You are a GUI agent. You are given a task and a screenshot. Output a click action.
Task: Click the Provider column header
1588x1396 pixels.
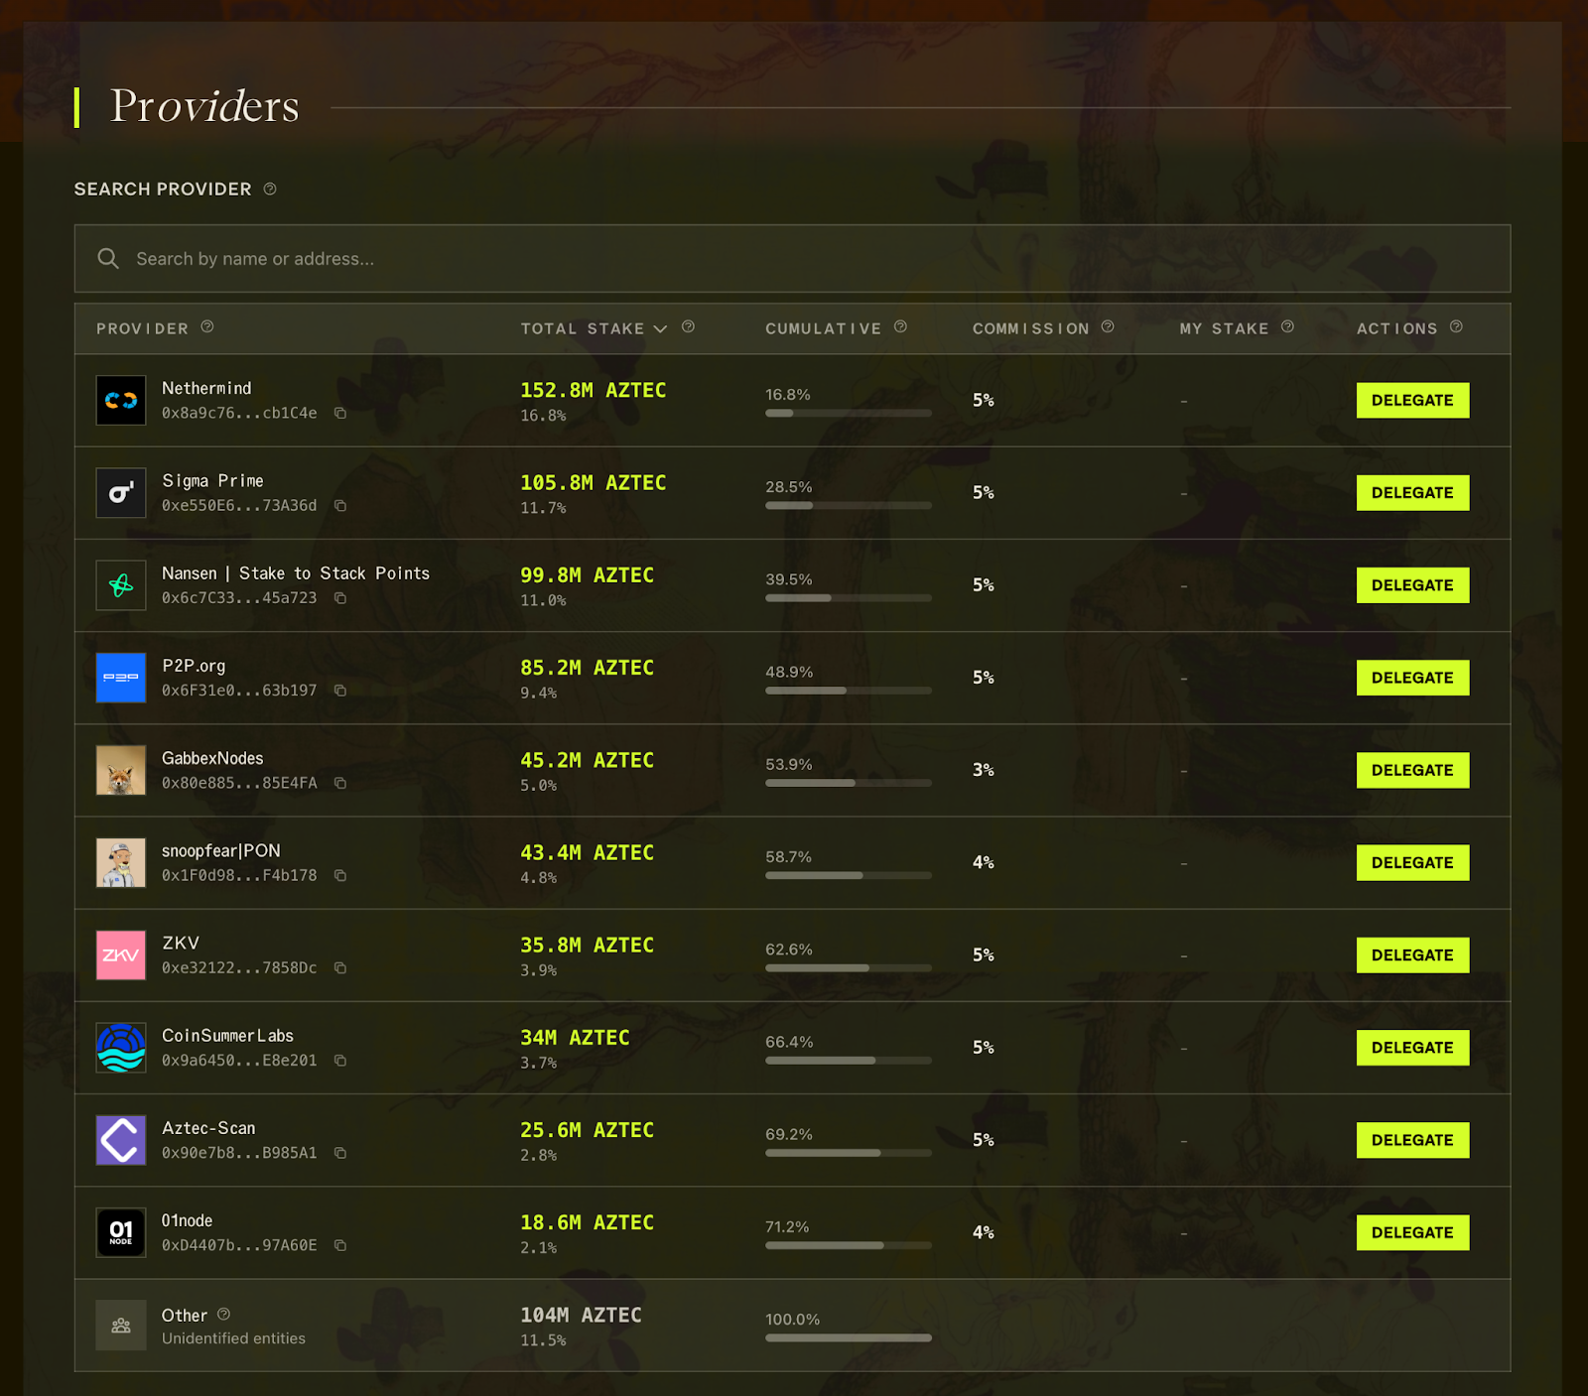point(142,328)
